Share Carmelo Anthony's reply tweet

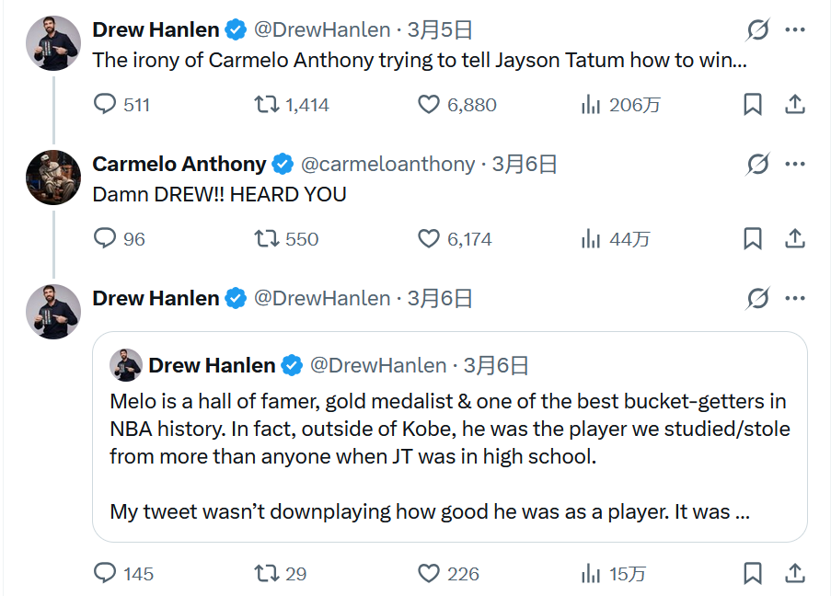click(x=795, y=239)
